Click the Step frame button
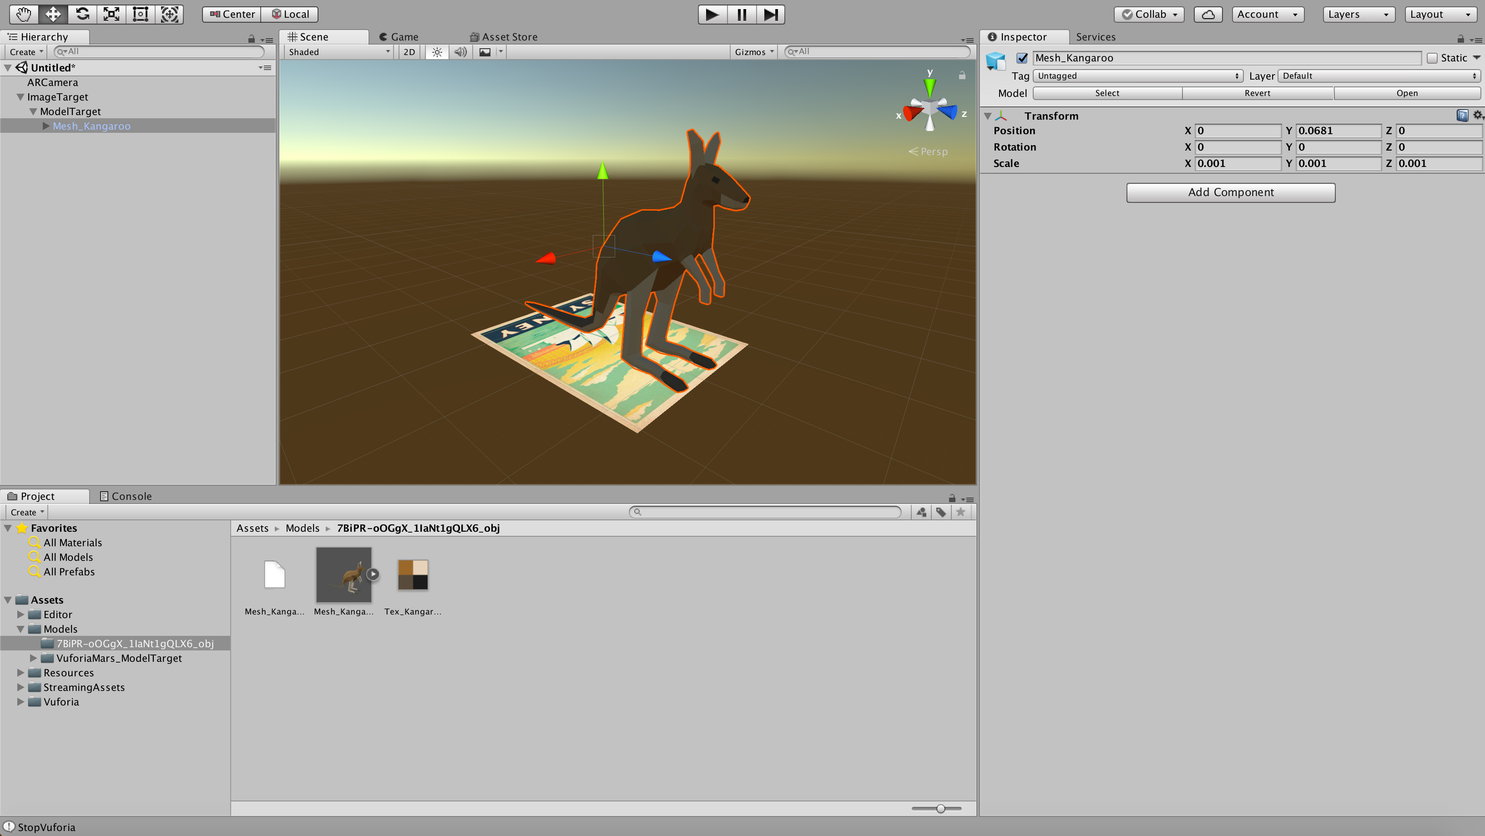The image size is (1485, 836). click(771, 15)
